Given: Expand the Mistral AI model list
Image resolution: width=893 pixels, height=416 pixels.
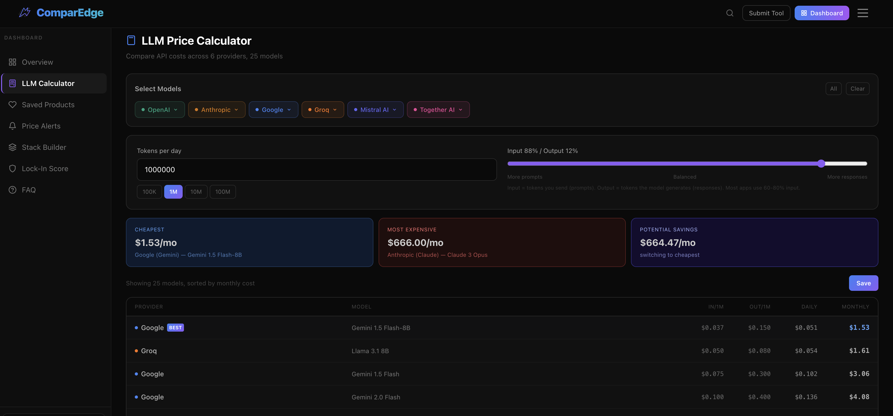Looking at the screenshot, I should click(x=375, y=109).
